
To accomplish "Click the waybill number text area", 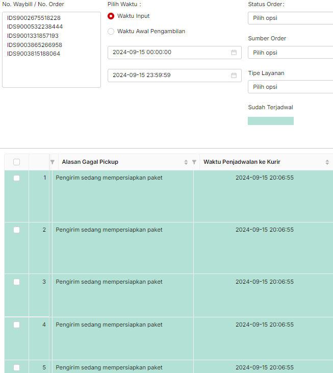I will coord(52,49).
